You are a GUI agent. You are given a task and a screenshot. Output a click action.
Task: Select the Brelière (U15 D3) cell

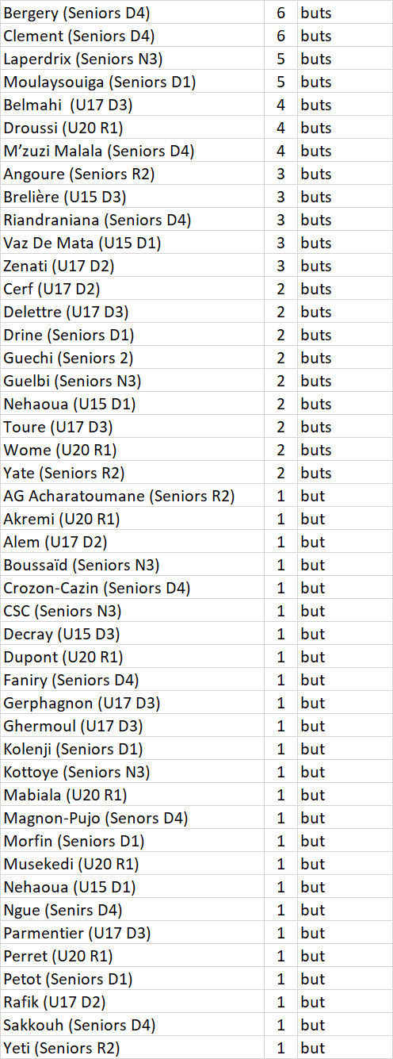(x=132, y=197)
